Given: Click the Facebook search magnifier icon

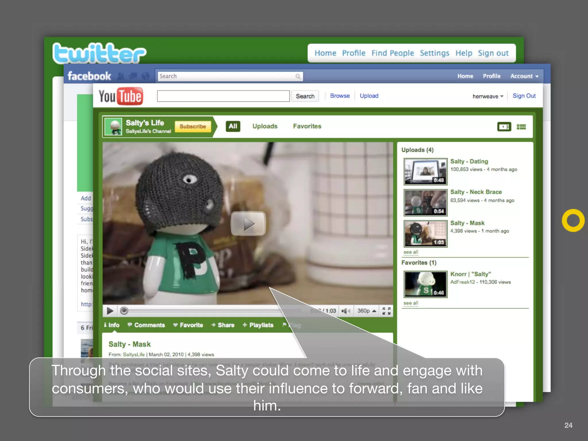Looking at the screenshot, I should pyautogui.click(x=298, y=76).
